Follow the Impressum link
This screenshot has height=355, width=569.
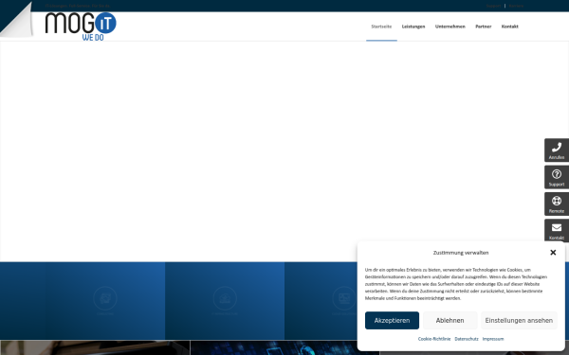coord(493,339)
